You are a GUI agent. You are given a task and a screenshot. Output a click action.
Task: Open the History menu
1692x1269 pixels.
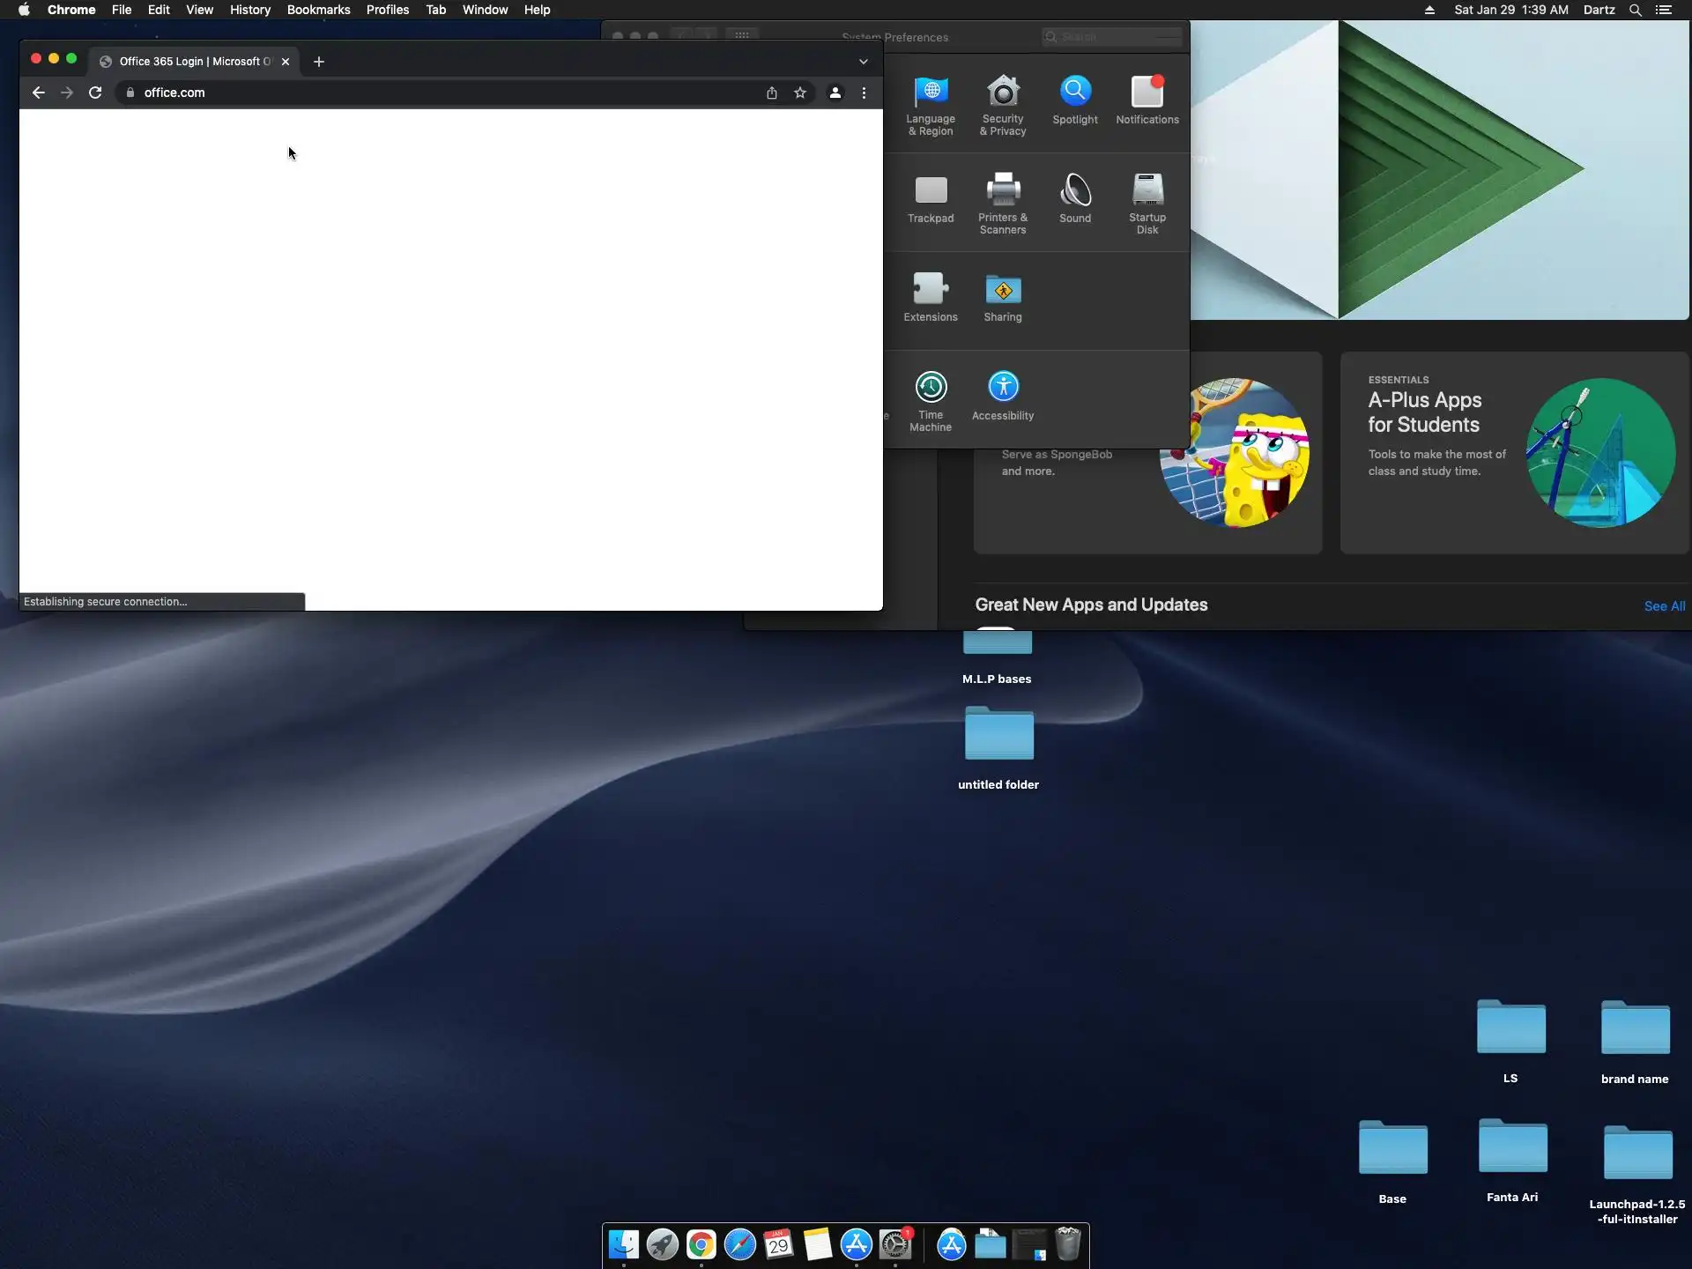pyautogui.click(x=249, y=10)
